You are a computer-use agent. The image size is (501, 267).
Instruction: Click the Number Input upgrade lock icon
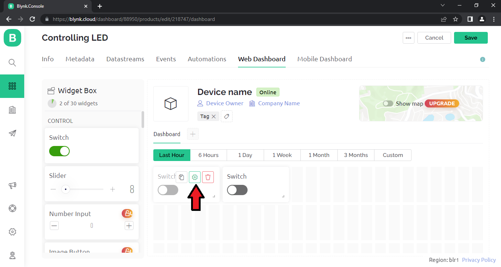127,213
